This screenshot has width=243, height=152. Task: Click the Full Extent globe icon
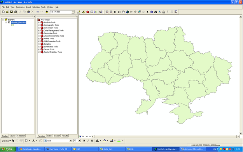point(128,12)
